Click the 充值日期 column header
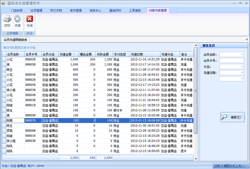This screenshot has height=169, width=250. [x=145, y=54]
